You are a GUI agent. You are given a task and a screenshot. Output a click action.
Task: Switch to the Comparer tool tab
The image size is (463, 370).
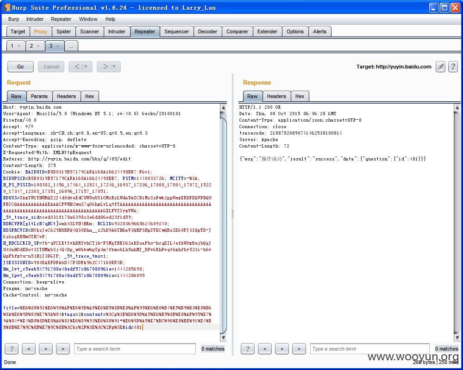pyautogui.click(x=237, y=31)
